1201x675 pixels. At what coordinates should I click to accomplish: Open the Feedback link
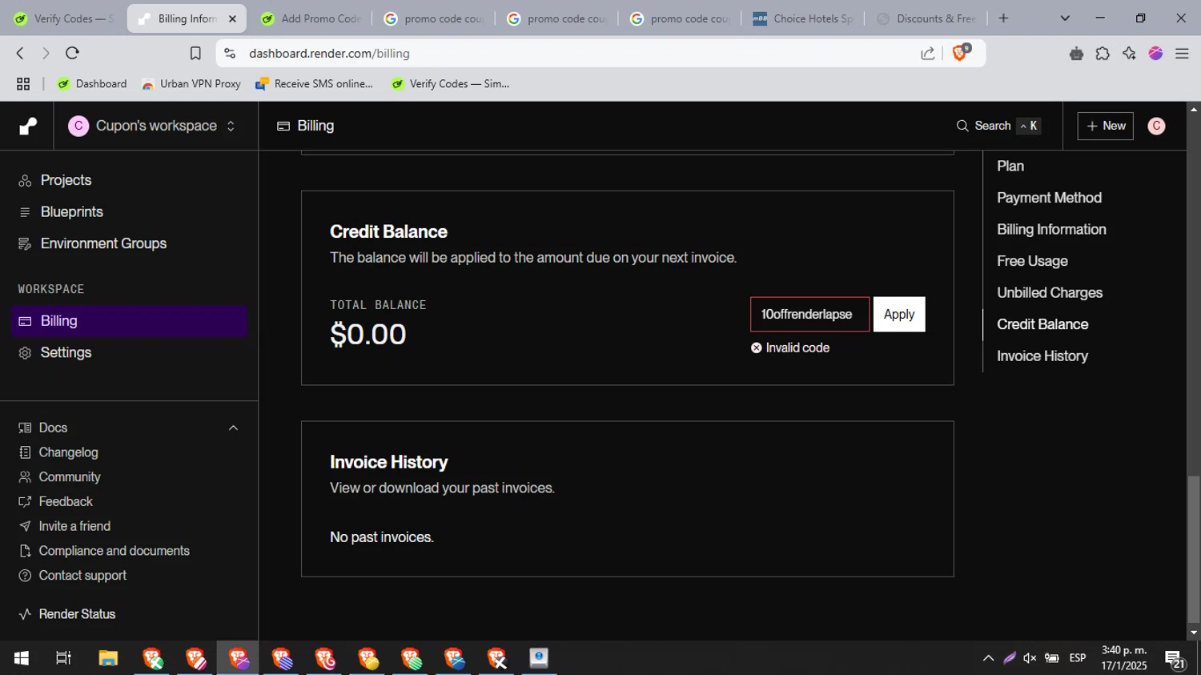point(66,502)
